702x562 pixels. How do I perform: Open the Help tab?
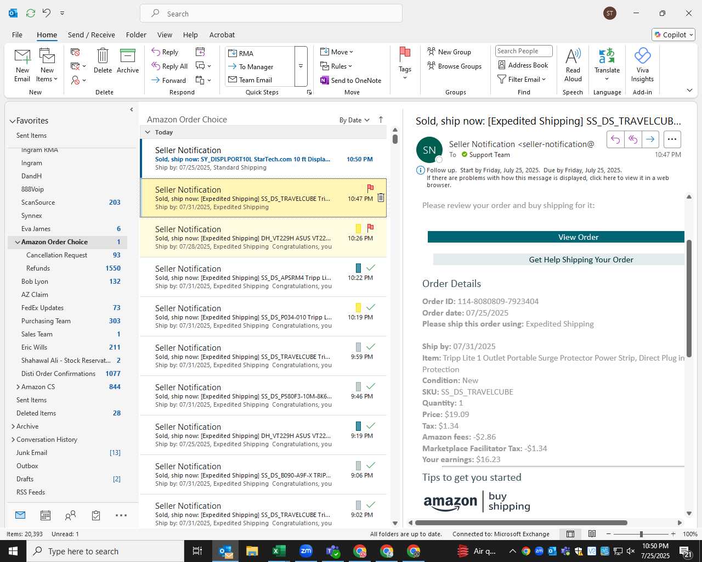coord(190,35)
